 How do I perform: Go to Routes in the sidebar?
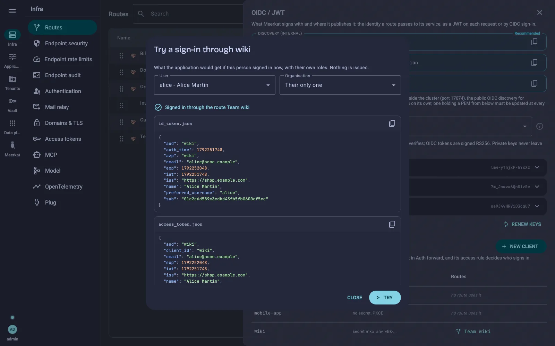[x=62, y=27]
